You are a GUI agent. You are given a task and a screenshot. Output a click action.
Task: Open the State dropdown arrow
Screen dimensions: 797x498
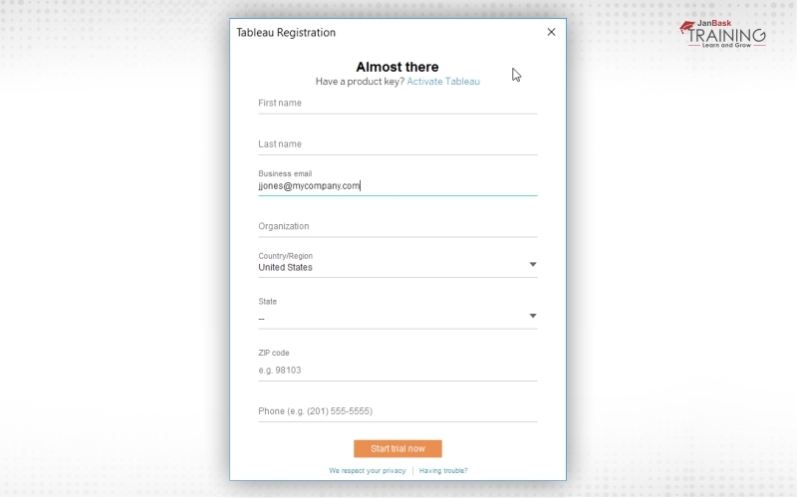pyautogui.click(x=533, y=316)
